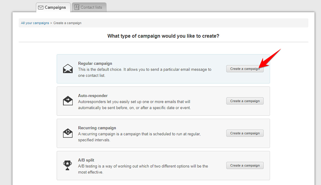Image resolution: width=321 pixels, height=185 pixels.
Task: Create a Recurring campaign
Action: [x=245, y=134]
